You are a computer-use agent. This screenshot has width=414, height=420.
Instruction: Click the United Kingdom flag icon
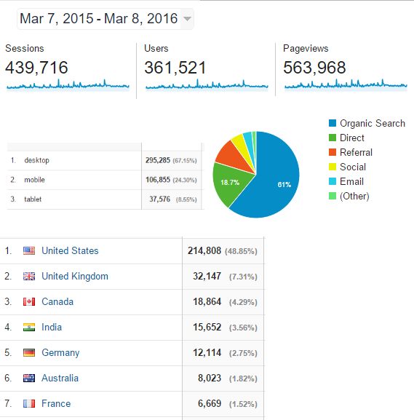tap(29, 276)
